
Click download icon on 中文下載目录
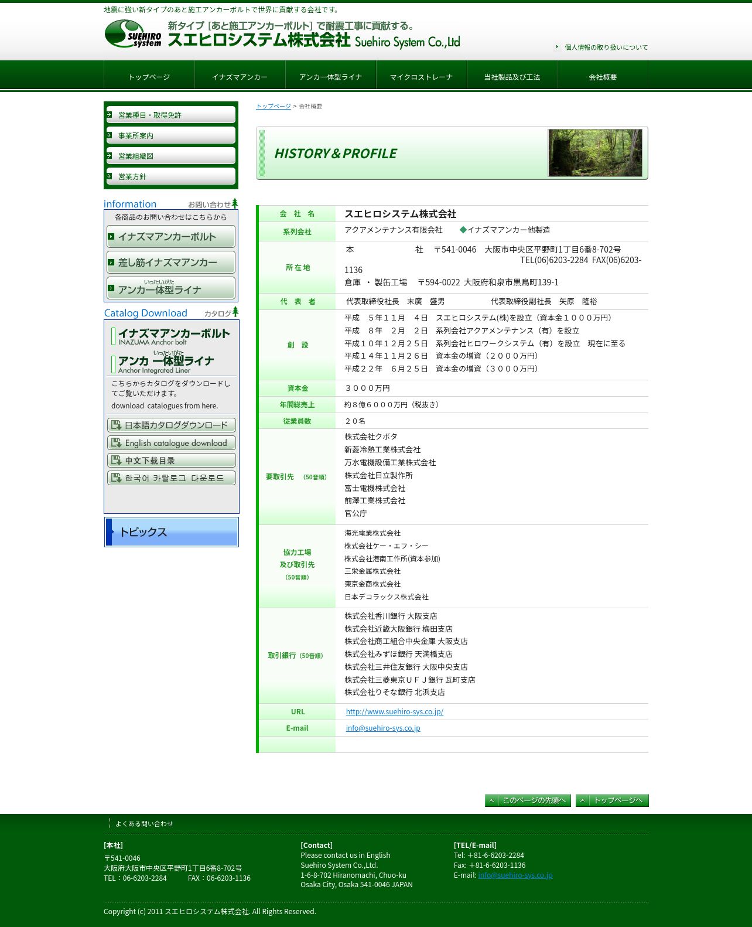pos(116,461)
